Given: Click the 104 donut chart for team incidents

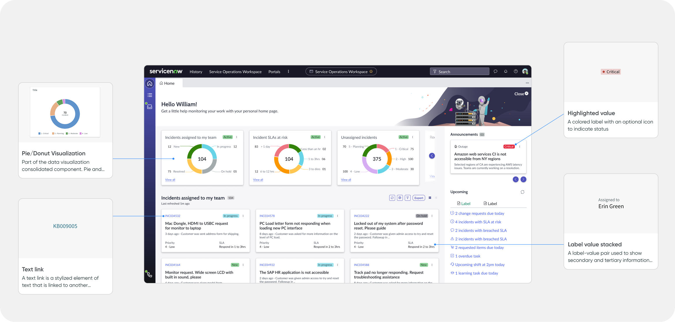Looking at the screenshot, I should click(x=202, y=159).
